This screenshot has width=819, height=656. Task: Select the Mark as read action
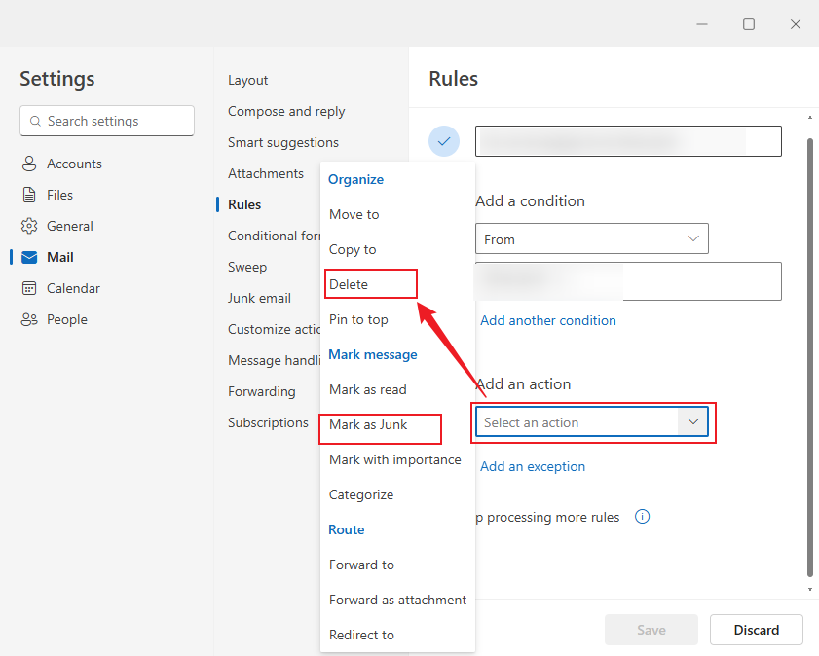click(367, 389)
